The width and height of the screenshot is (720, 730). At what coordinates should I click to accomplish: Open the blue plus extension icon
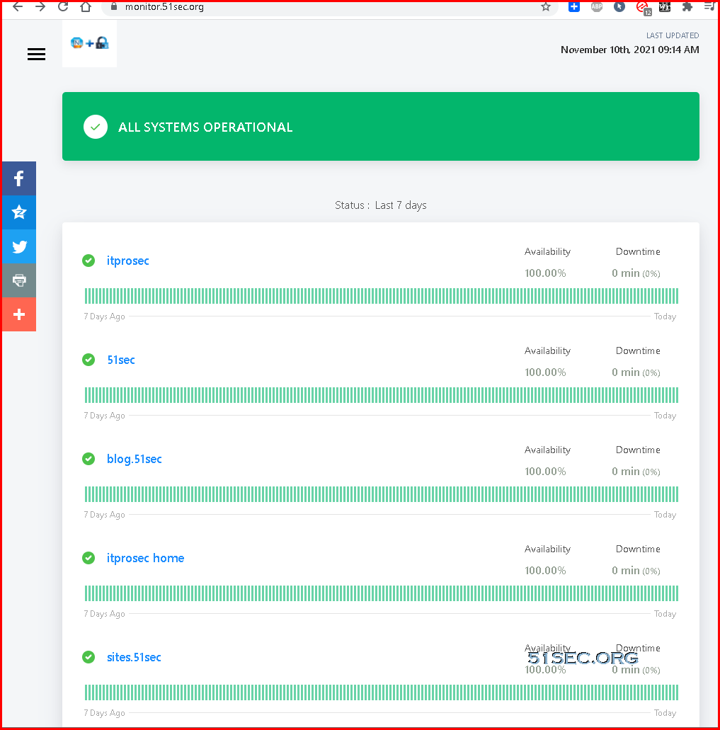pos(574,6)
